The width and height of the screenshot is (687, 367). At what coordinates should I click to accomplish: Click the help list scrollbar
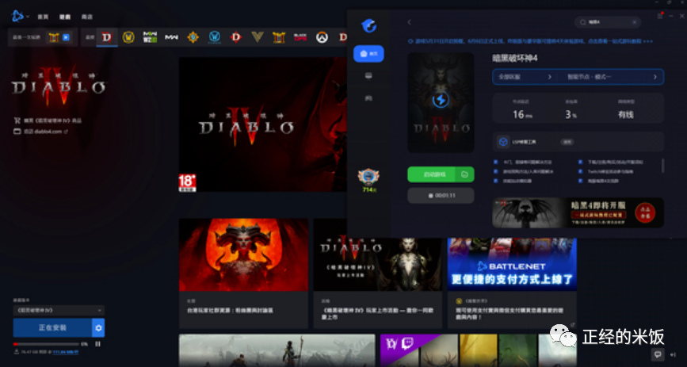[662, 166]
